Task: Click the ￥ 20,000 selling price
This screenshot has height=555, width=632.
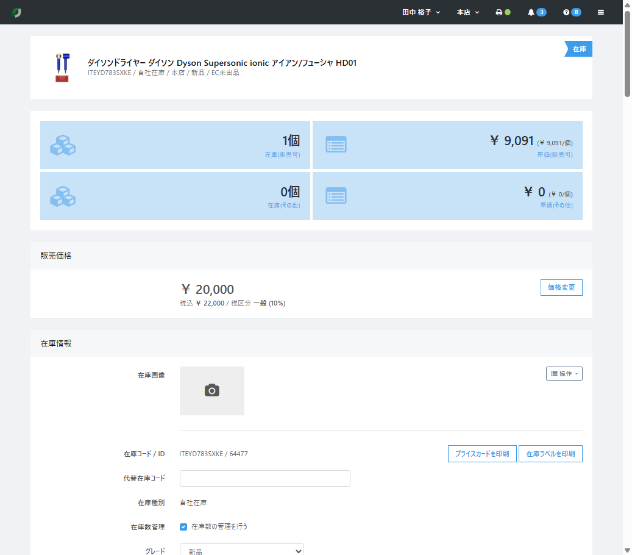Action: point(208,289)
